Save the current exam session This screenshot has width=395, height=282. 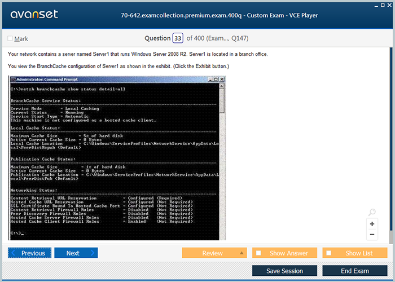coord(284,271)
